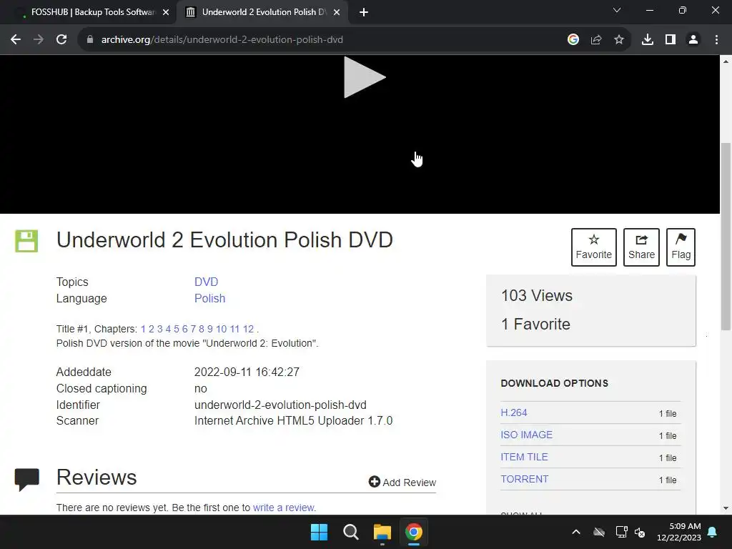Jump to chapter 11
The height and width of the screenshot is (549, 732).
[x=234, y=329]
